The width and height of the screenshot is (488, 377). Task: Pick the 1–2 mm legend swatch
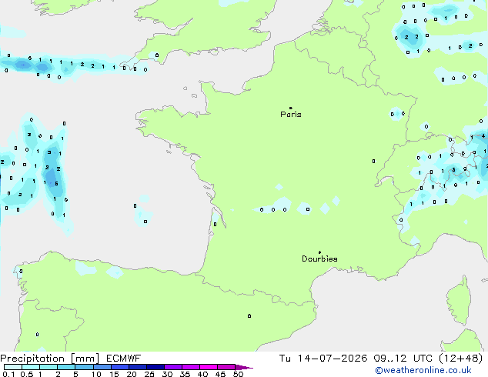pos(48,367)
